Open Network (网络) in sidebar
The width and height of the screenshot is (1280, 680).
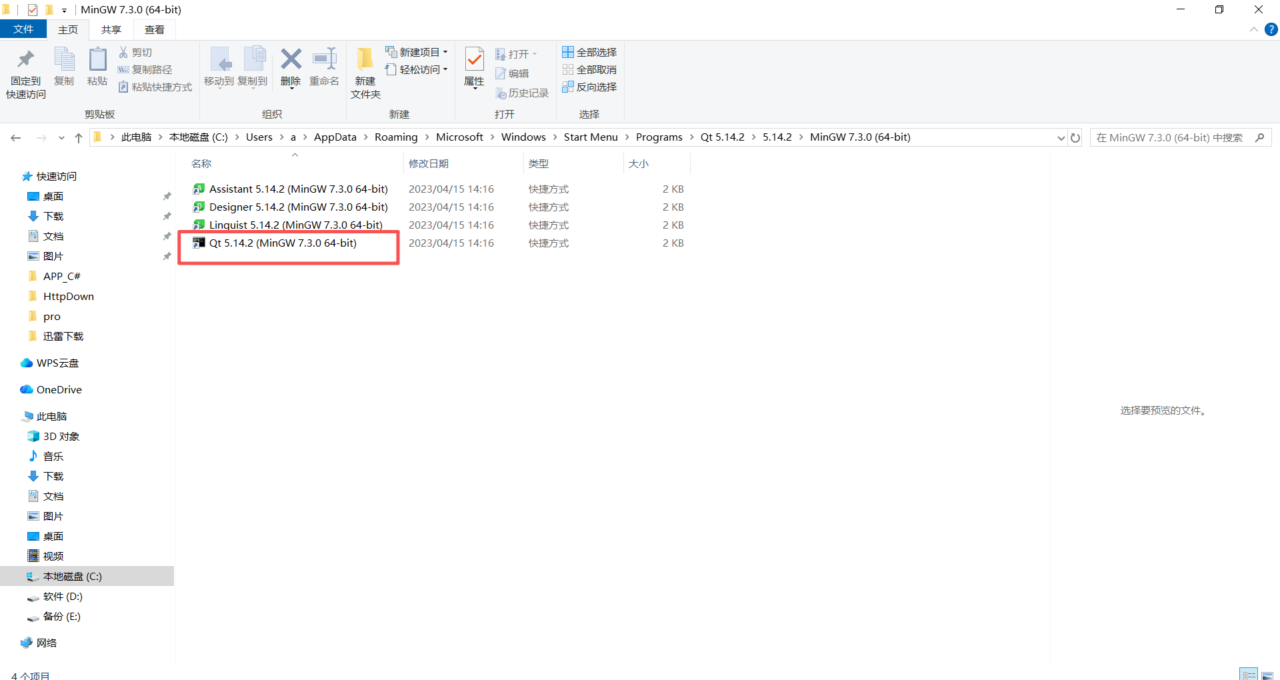point(39,643)
